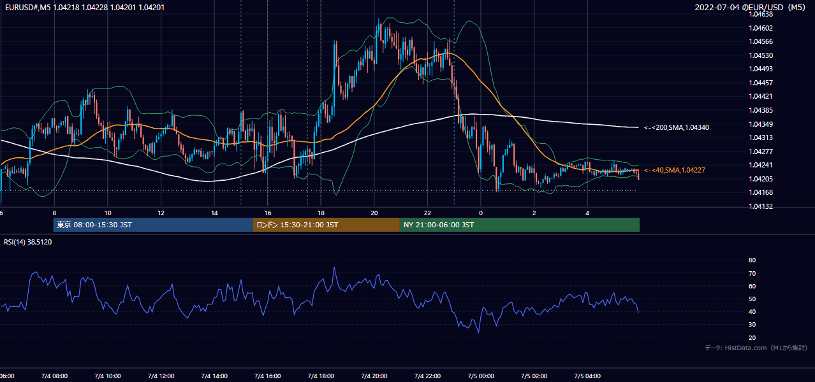
Task: Click the 7/4 08:00 date label
Action: pos(54,376)
